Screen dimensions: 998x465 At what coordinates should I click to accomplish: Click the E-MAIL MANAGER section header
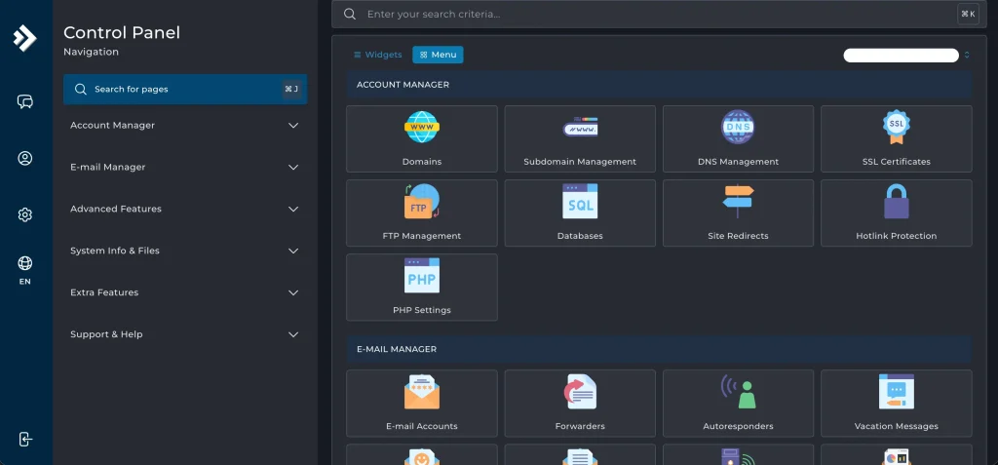pyautogui.click(x=659, y=349)
